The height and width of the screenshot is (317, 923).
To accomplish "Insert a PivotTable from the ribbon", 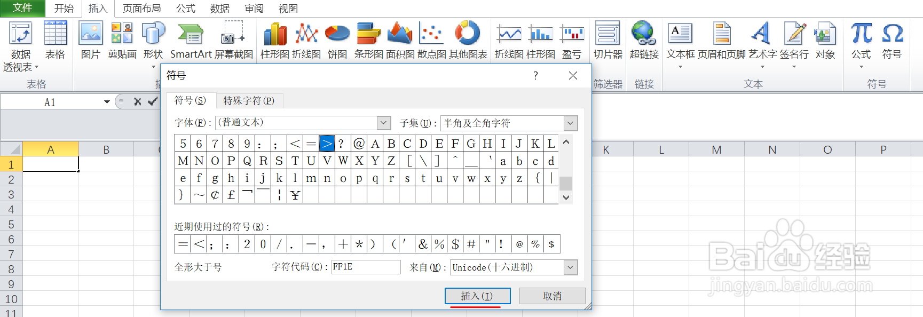I will (21, 46).
